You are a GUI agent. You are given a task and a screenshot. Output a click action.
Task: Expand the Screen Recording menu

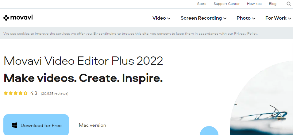click(x=203, y=18)
